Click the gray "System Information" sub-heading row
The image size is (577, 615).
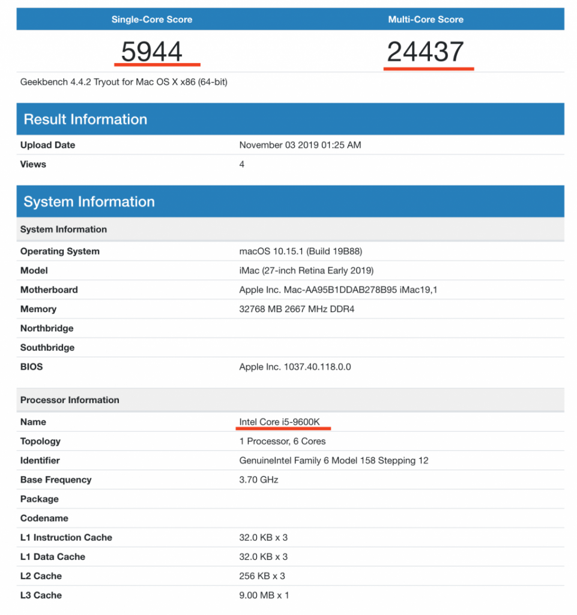point(291,229)
